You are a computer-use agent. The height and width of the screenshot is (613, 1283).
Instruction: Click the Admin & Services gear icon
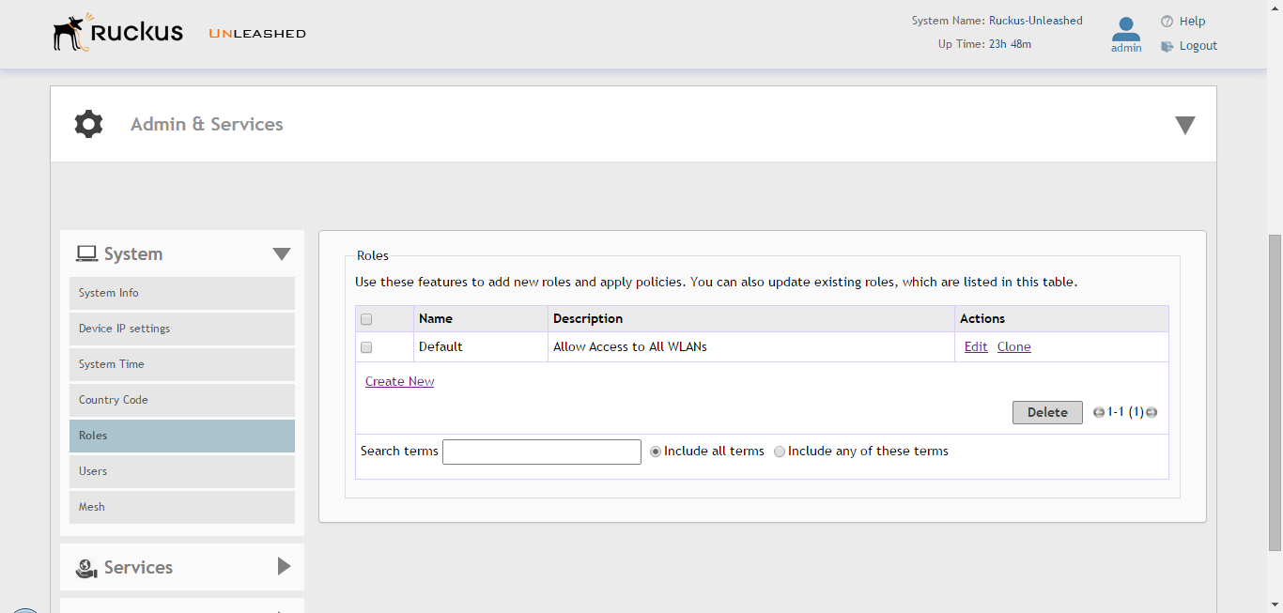[88, 124]
